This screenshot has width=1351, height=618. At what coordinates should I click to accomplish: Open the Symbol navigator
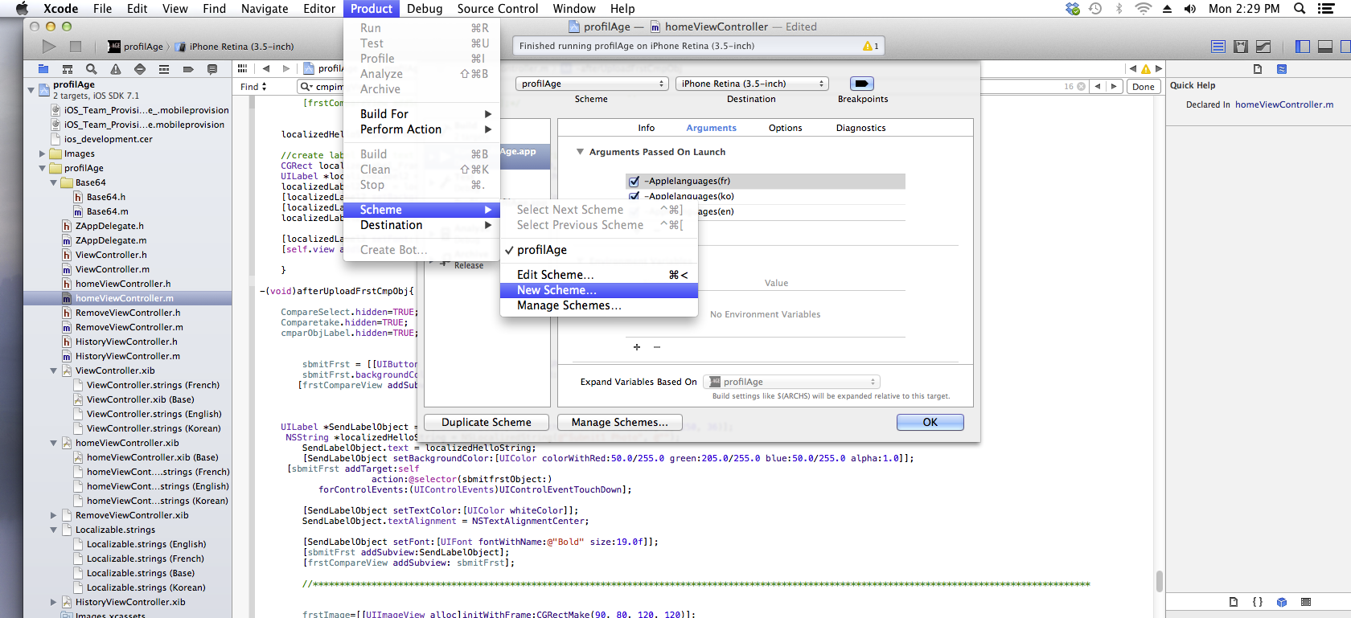(68, 69)
